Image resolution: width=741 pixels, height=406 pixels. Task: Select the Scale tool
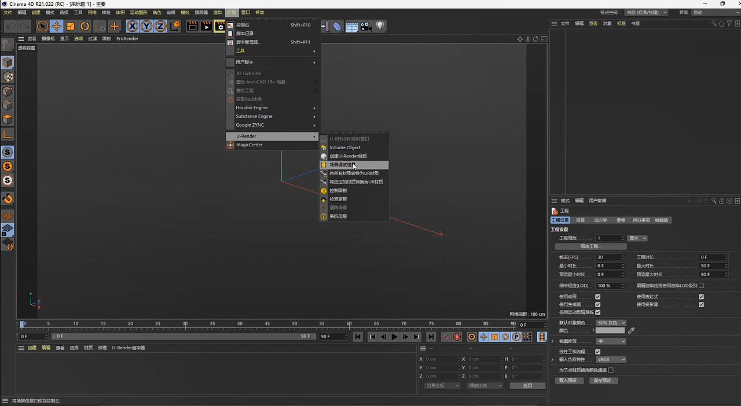(x=71, y=26)
